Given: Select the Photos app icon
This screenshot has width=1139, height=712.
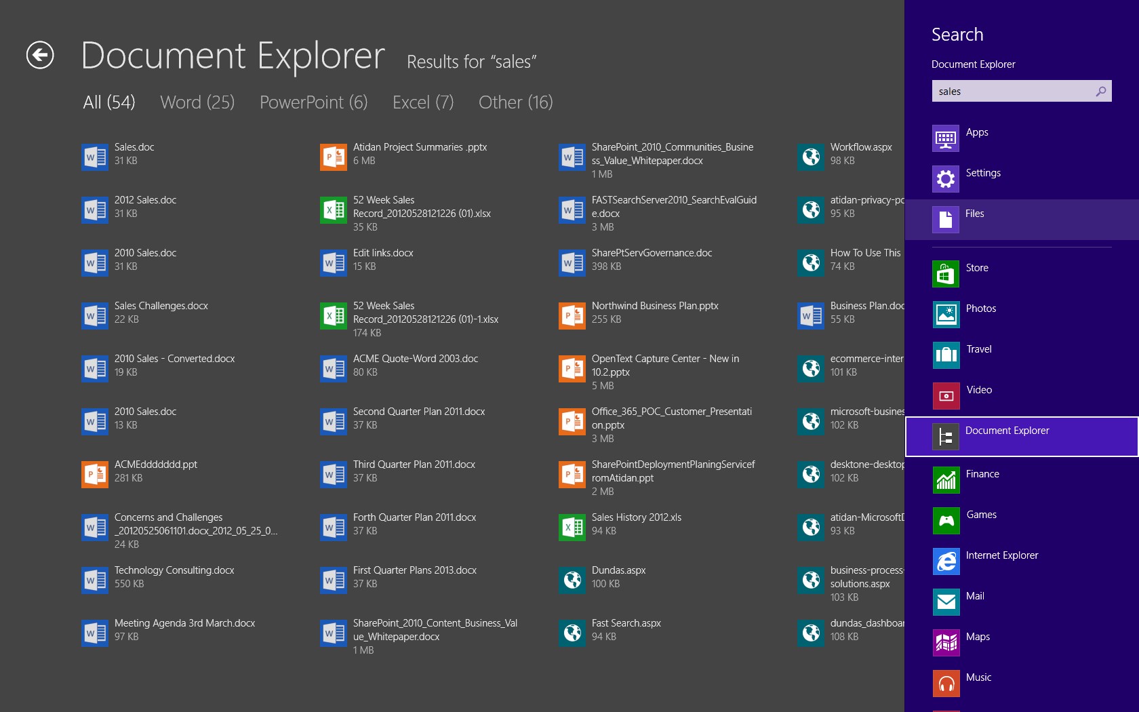Looking at the screenshot, I should (x=946, y=315).
